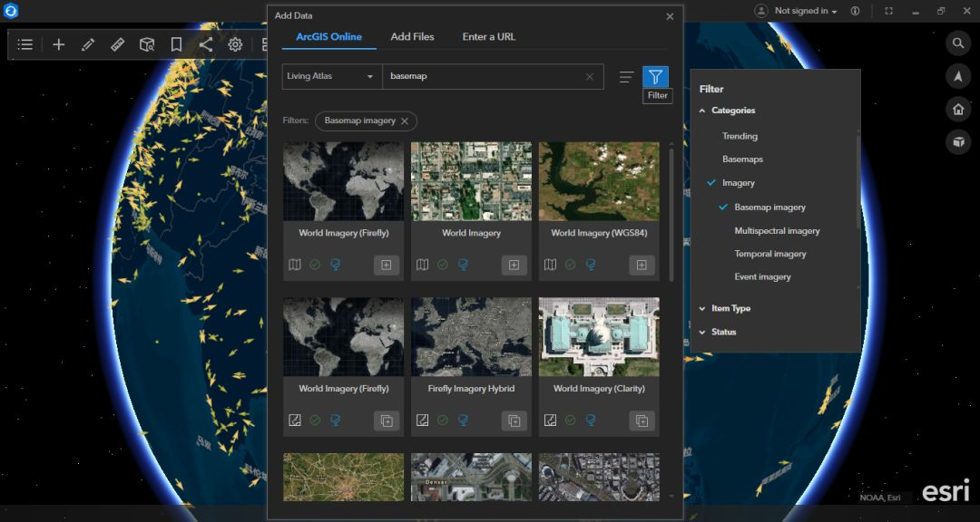980x522 pixels.
Task: Add the World Imagery layer with plus button
Action: pos(514,265)
